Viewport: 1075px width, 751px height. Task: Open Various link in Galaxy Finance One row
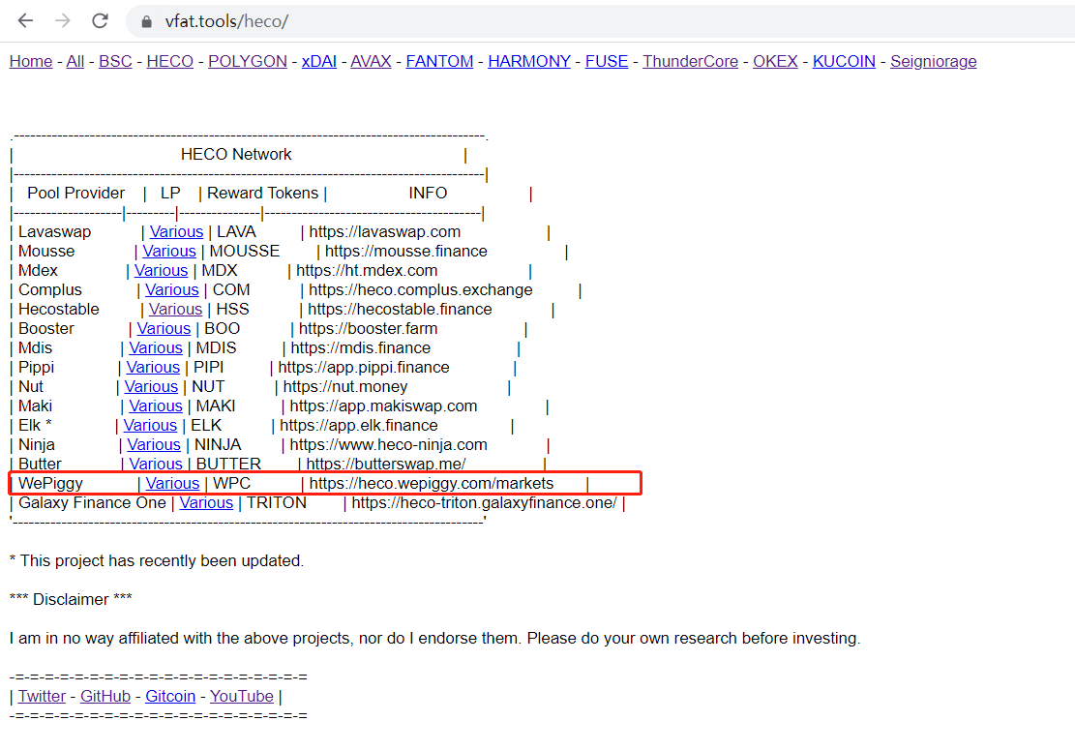click(x=206, y=502)
